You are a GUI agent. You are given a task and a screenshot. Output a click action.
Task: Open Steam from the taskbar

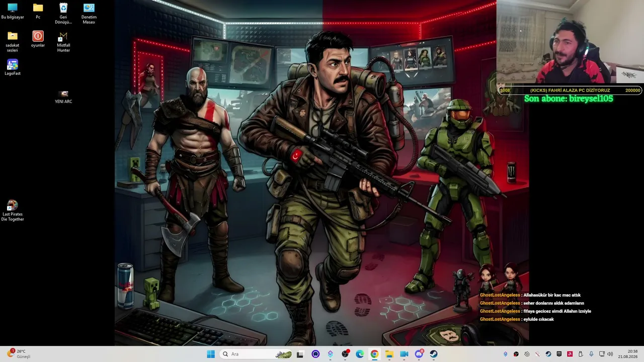(x=434, y=354)
